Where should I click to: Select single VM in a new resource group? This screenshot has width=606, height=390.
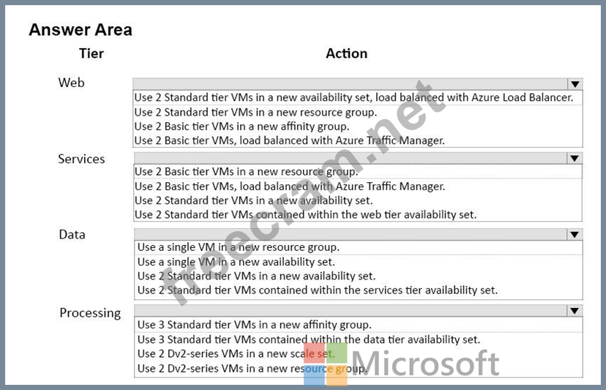point(238,247)
